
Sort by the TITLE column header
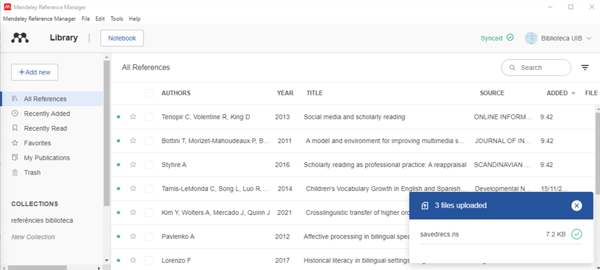[315, 93]
